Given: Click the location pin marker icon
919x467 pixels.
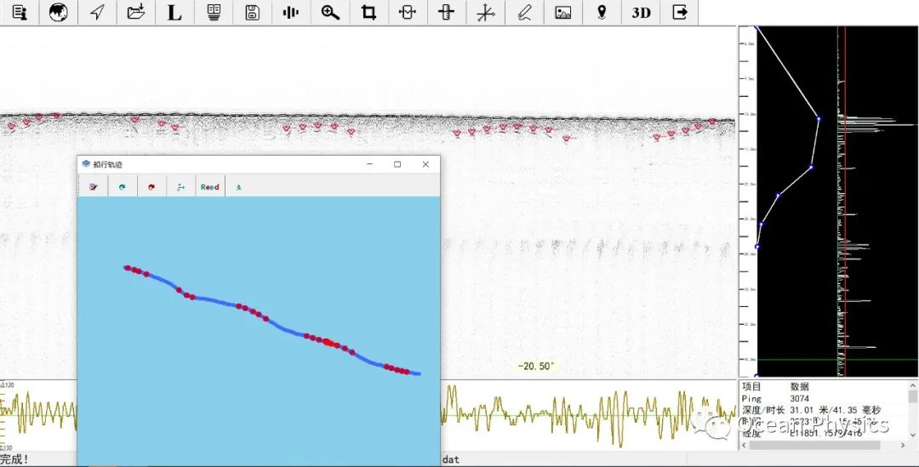Looking at the screenshot, I should pyautogui.click(x=602, y=13).
